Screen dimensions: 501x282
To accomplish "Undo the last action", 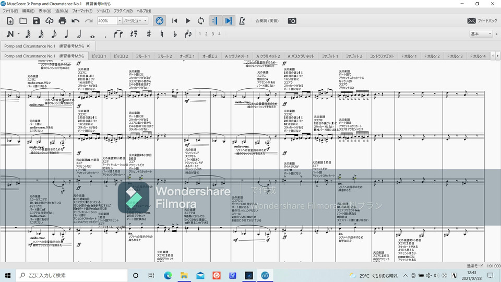I will (75, 21).
